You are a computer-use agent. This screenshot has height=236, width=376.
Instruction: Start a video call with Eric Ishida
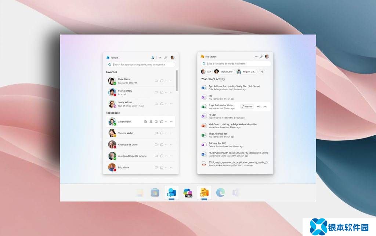click(x=156, y=167)
